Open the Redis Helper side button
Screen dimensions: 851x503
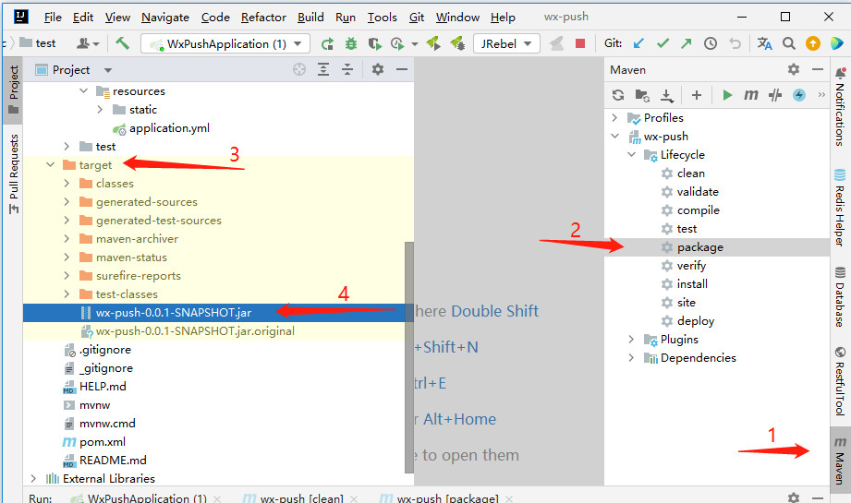[840, 208]
